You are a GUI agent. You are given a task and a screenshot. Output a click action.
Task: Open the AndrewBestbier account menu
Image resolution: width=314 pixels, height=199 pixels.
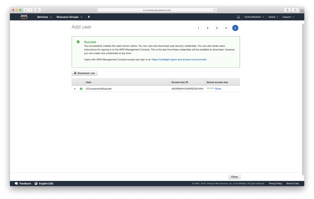pyautogui.click(x=254, y=17)
